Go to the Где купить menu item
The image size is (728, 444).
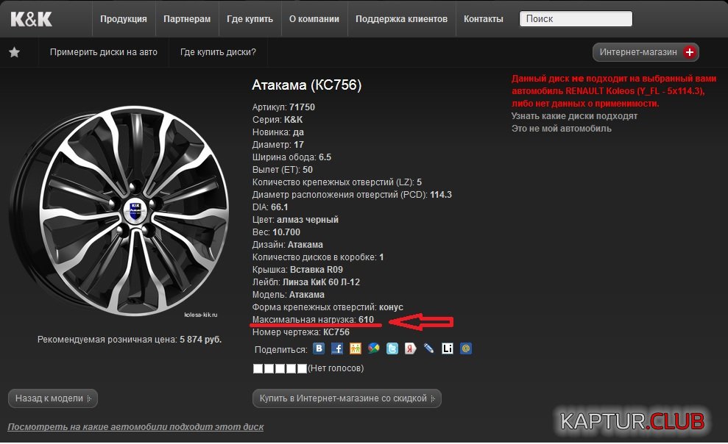250,19
